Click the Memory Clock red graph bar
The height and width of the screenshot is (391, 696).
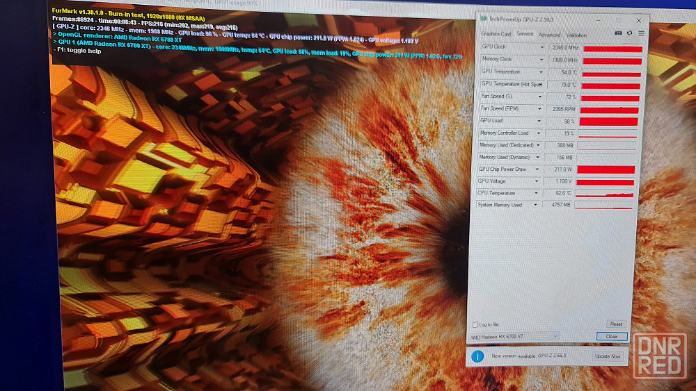tap(612, 61)
